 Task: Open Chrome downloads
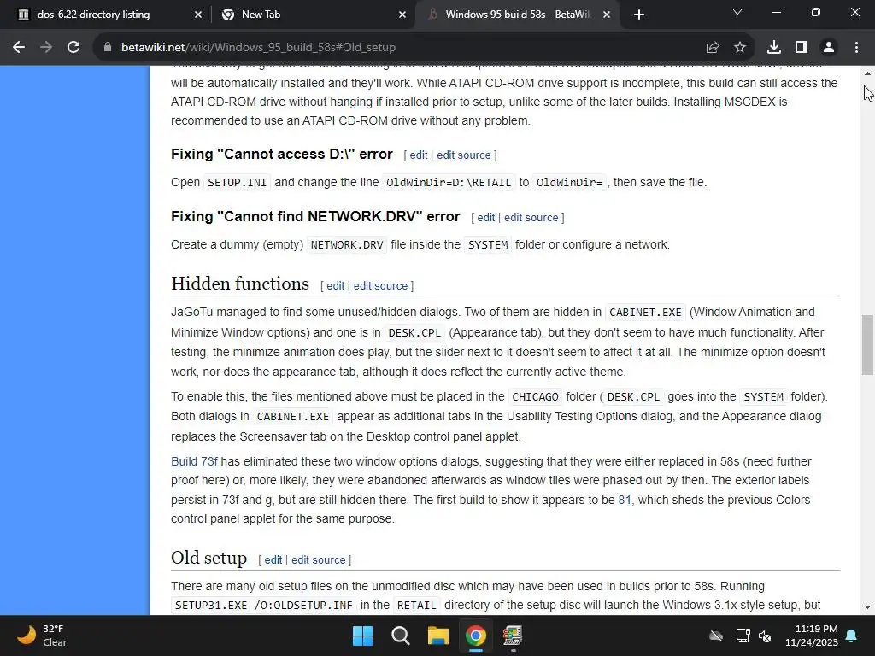pos(774,48)
